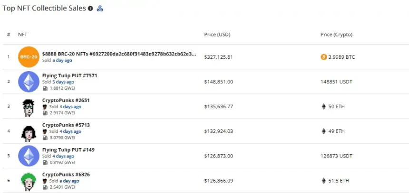Click the gas pump icon beside 0.8192 GWEI
The height and width of the screenshot is (193, 409).
[x=45, y=162]
